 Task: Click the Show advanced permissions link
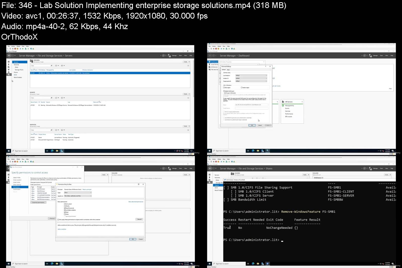[x=136, y=202]
